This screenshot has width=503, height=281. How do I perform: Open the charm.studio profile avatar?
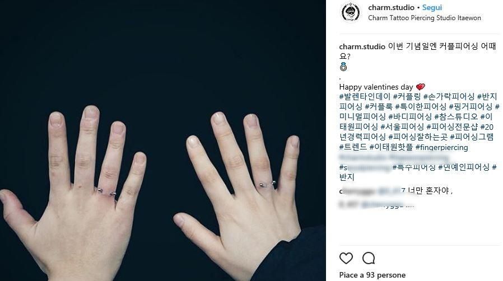[x=351, y=12]
